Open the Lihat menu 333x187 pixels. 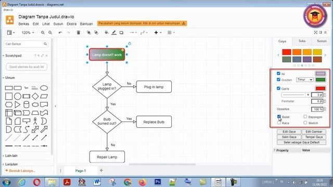(46, 24)
